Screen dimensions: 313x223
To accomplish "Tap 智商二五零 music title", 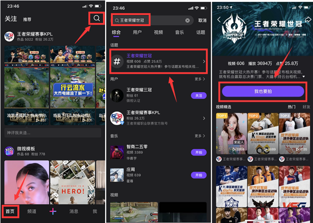I will click(137, 147).
